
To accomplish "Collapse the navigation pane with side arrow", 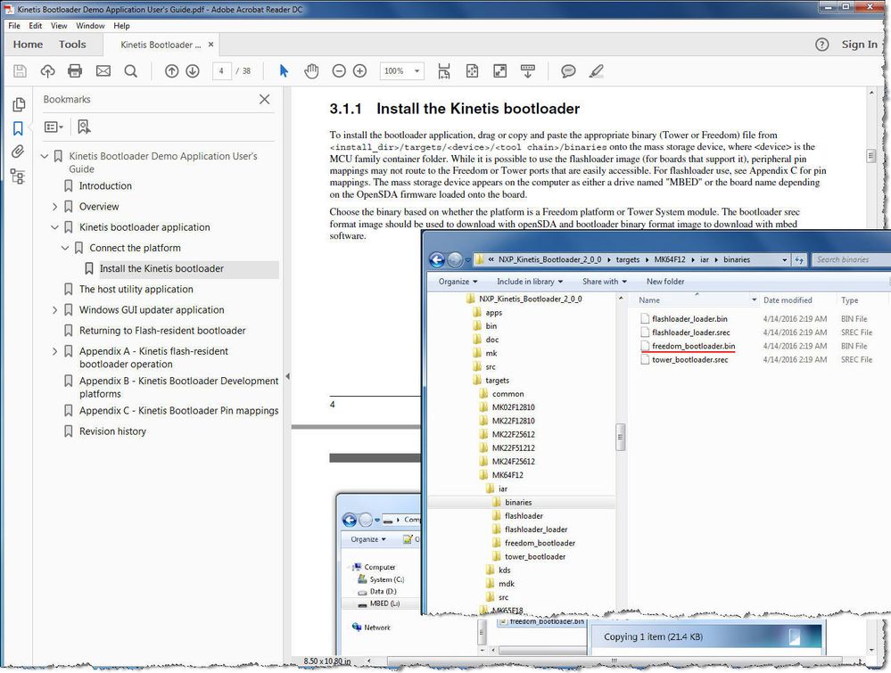I will pos(287,376).
